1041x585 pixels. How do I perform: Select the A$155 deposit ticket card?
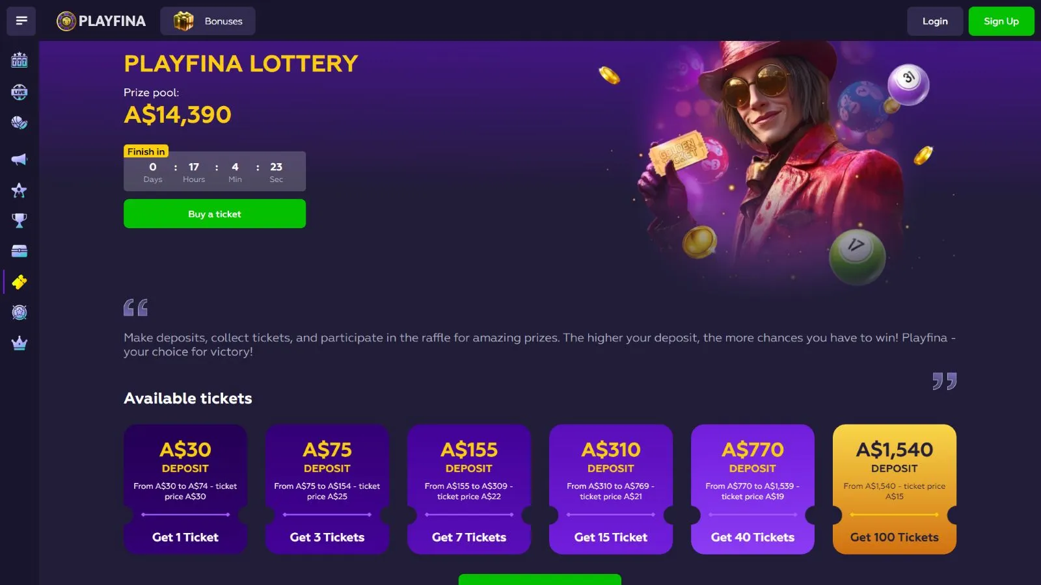pos(469,489)
